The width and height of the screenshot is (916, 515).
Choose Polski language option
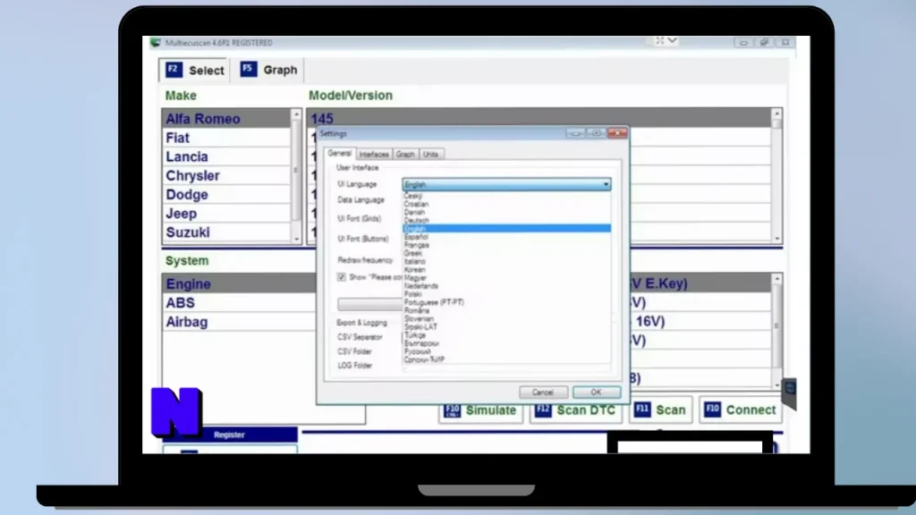[506, 294]
